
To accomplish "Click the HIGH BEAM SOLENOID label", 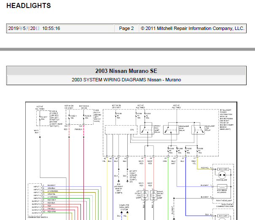I will pos(222,191).
